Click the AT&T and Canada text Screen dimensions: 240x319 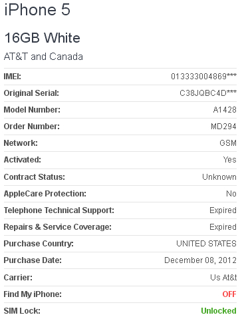click(43, 57)
